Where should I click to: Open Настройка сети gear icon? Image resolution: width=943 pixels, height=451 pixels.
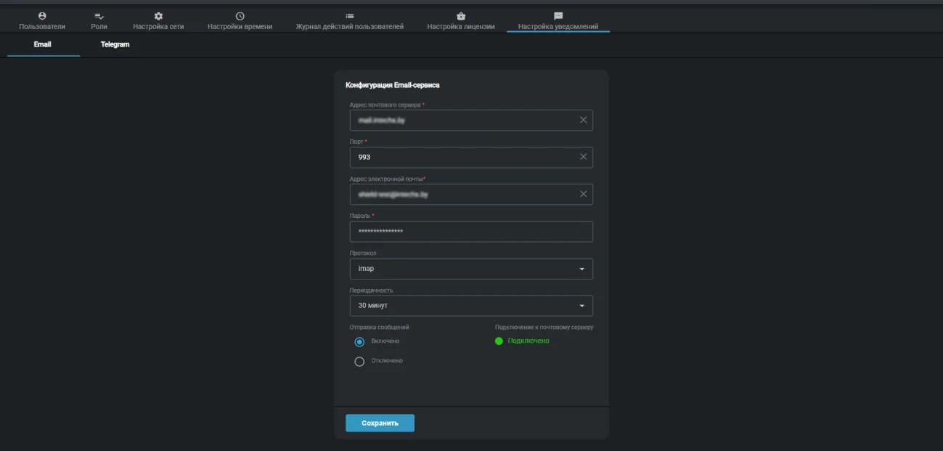coord(158,16)
